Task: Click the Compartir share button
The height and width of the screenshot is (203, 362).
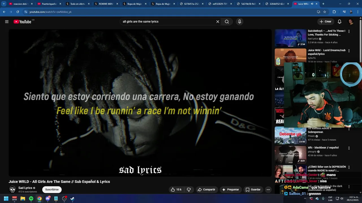Action: coord(206,189)
